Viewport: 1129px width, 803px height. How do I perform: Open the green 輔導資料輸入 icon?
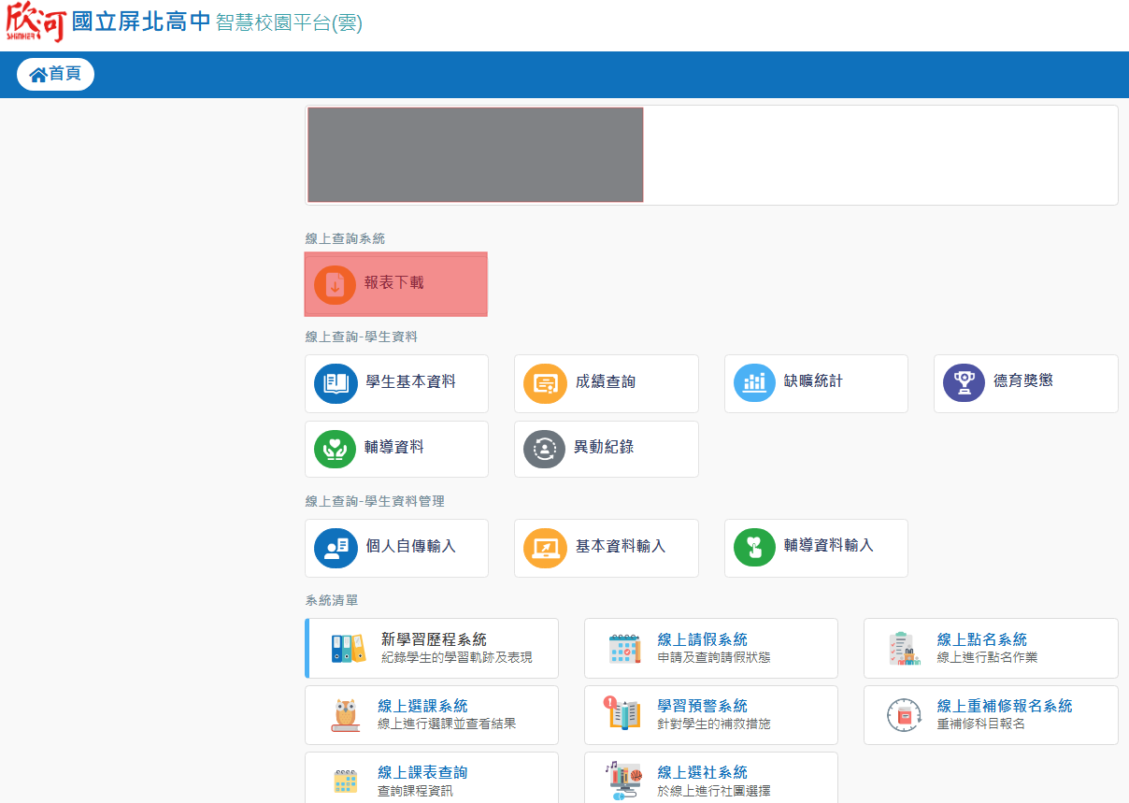point(754,548)
